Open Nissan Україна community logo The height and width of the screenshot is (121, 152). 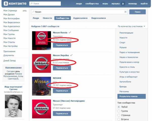(42, 63)
